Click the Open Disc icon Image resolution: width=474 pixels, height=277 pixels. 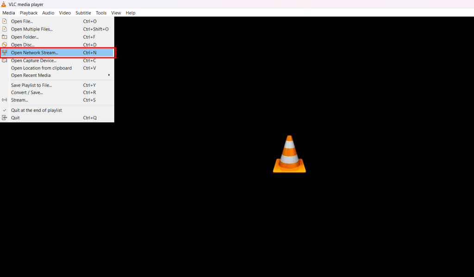5,45
